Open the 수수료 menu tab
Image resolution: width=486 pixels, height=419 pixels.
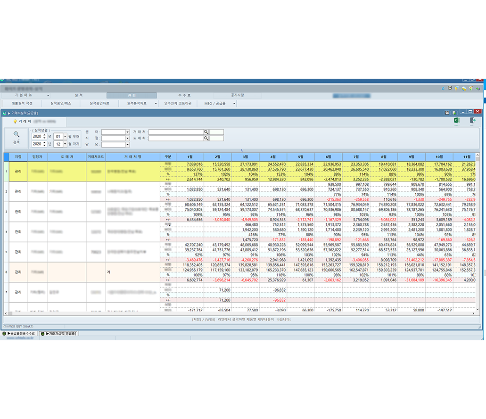coord(184,95)
